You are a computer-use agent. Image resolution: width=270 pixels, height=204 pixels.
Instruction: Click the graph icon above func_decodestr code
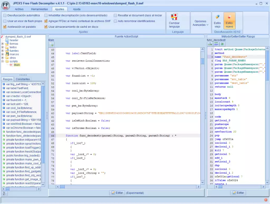[x=210, y=44]
